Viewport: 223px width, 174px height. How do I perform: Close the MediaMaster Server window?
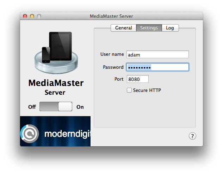(25, 16)
